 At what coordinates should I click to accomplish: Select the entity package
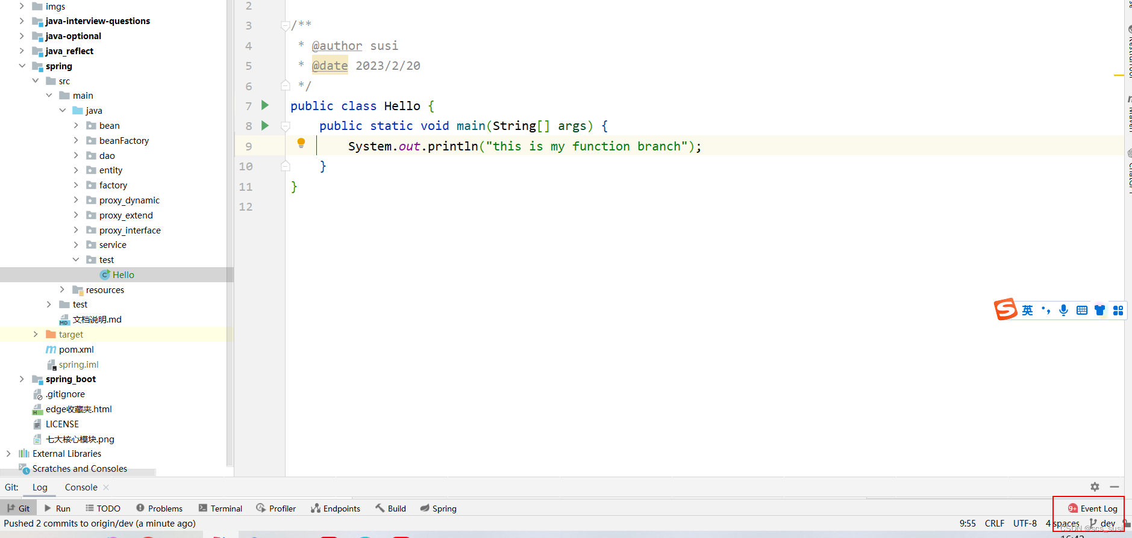point(111,170)
